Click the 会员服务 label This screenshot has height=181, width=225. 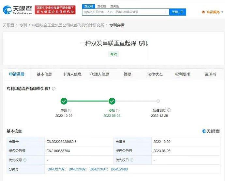tap(213, 12)
